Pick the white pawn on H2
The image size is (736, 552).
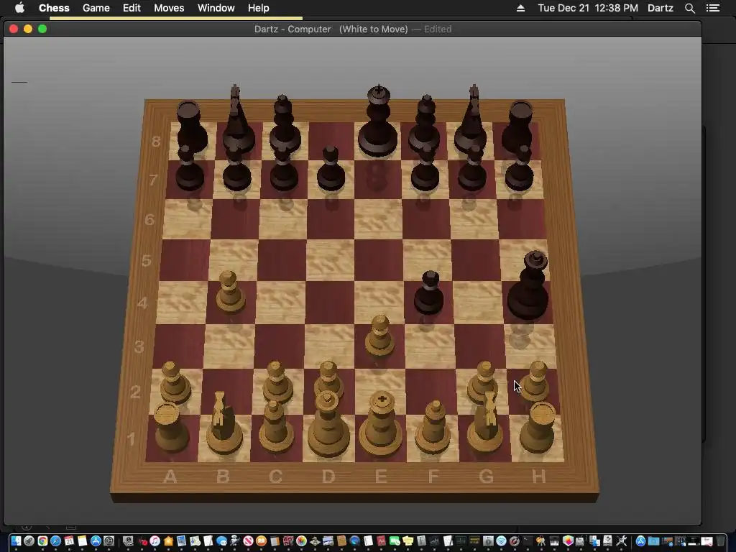point(535,381)
